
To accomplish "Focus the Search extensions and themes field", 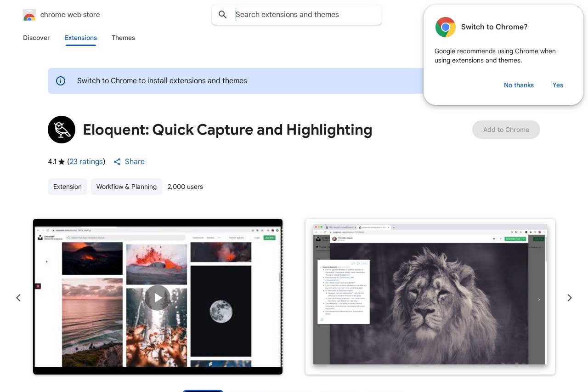I will (297, 15).
